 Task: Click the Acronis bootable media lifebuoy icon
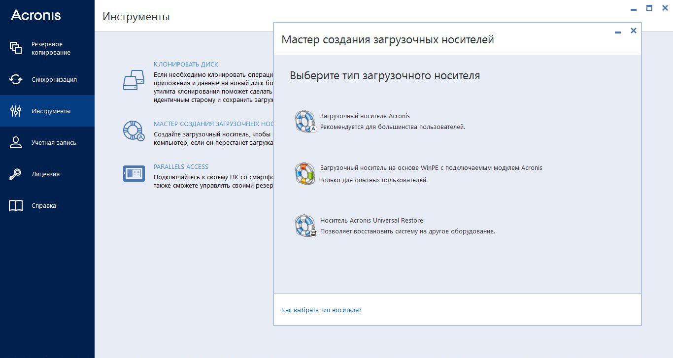[305, 122]
